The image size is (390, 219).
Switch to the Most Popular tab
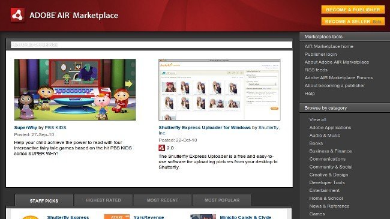tap(222, 200)
